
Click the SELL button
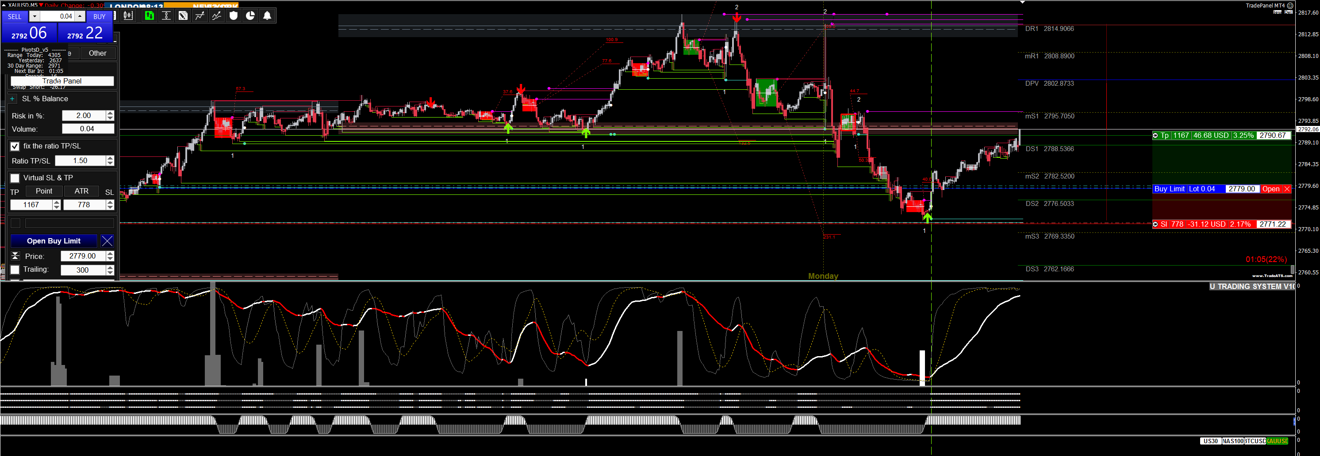[x=14, y=16]
